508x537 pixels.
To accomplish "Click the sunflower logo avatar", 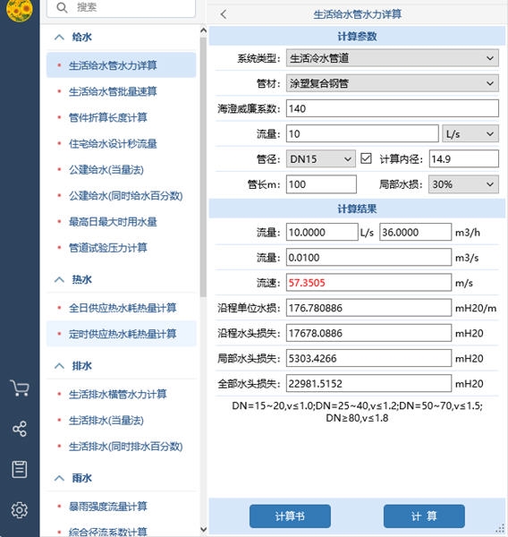I will [x=19, y=9].
